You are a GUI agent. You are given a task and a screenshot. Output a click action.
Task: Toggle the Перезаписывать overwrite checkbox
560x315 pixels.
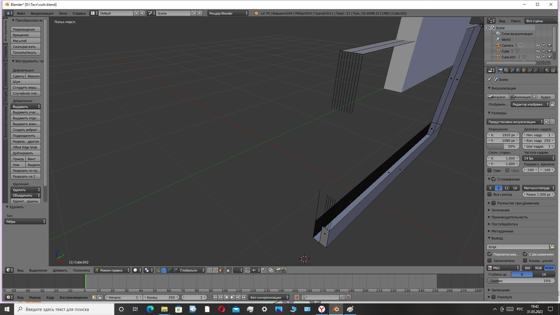(490, 254)
